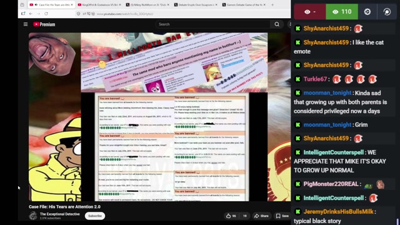400x225 pixels.
Task: Click the new-tab-group icon left of back arrow
Action: coord(23,14)
